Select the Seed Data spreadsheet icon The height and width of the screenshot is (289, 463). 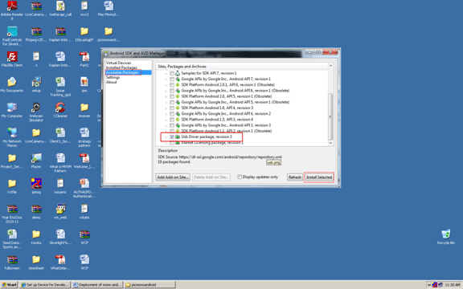point(12,234)
